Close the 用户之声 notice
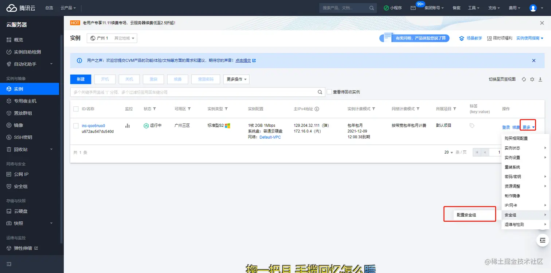Screen dimensions: 551x273 (534, 60)
